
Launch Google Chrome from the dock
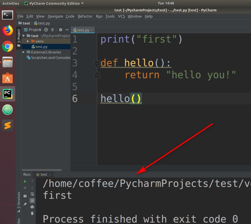tap(8, 46)
